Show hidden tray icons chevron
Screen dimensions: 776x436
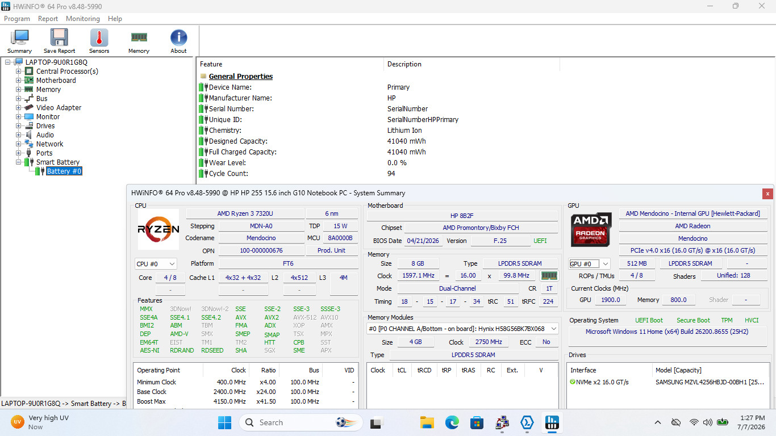(x=658, y=422)
